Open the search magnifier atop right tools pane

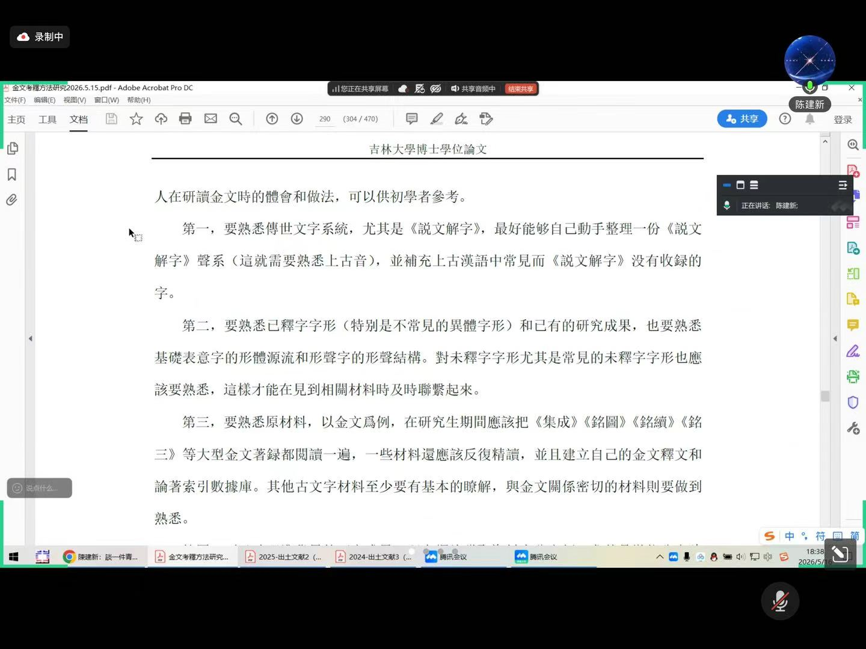853,145
